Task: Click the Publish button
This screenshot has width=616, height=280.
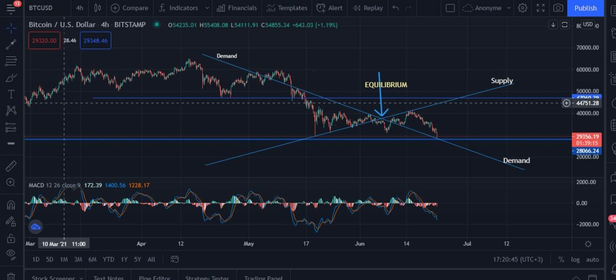Action: coord(585,8)
